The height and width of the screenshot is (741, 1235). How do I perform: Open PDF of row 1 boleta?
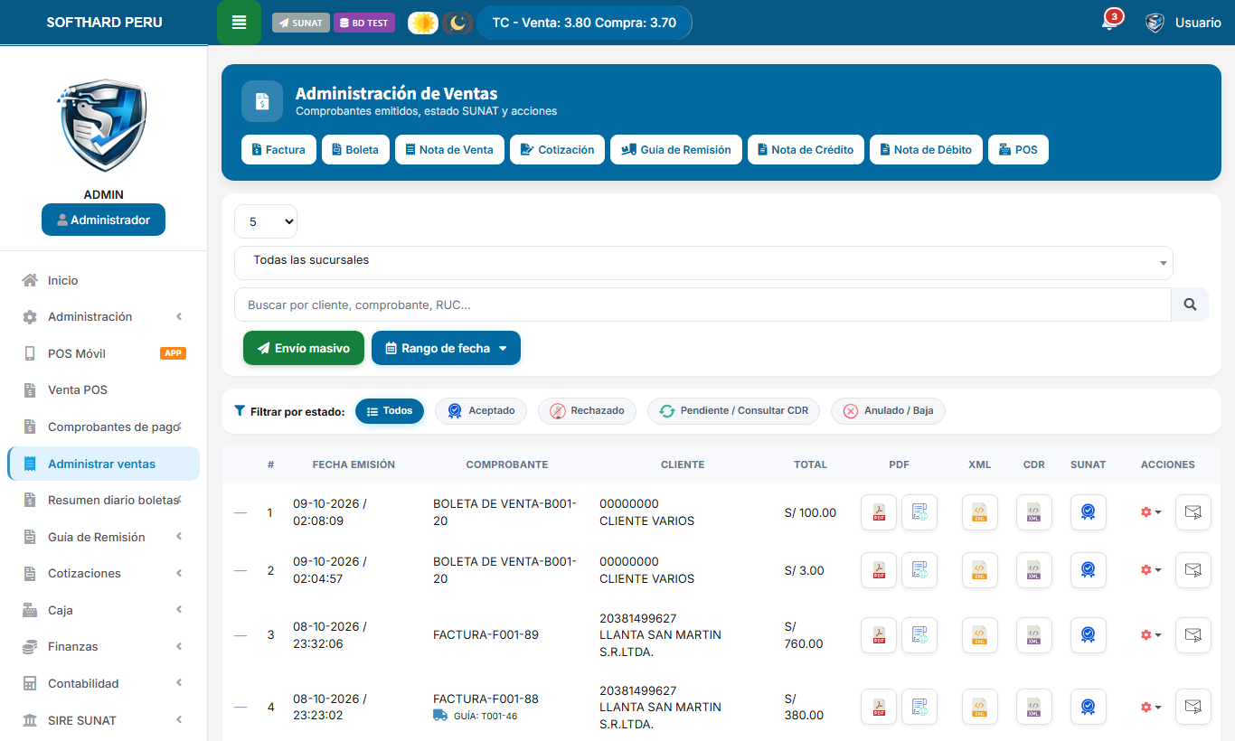pos(879,512)
